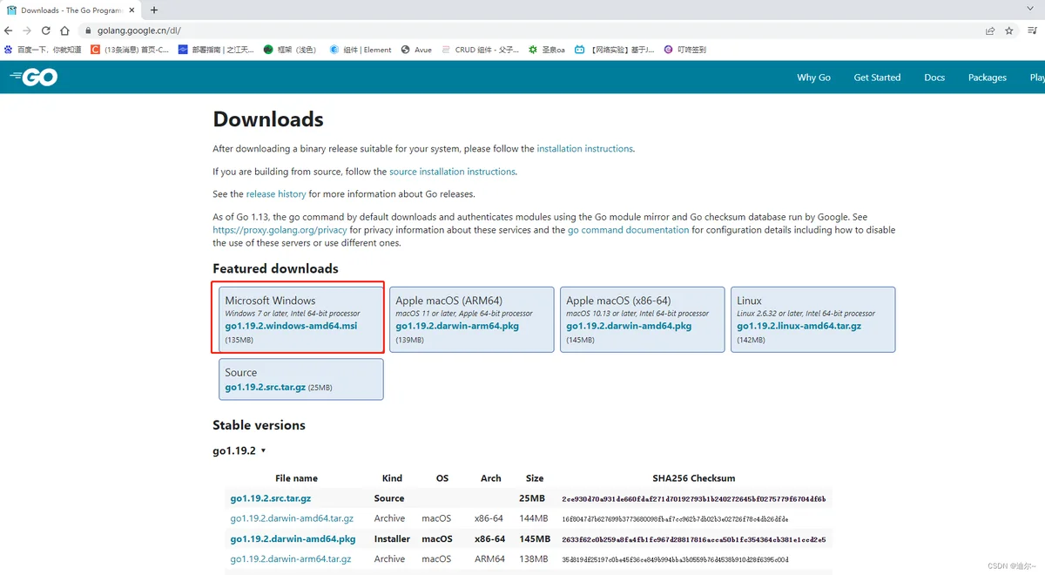
Task: Go back to the previous page
Action: 9,30
